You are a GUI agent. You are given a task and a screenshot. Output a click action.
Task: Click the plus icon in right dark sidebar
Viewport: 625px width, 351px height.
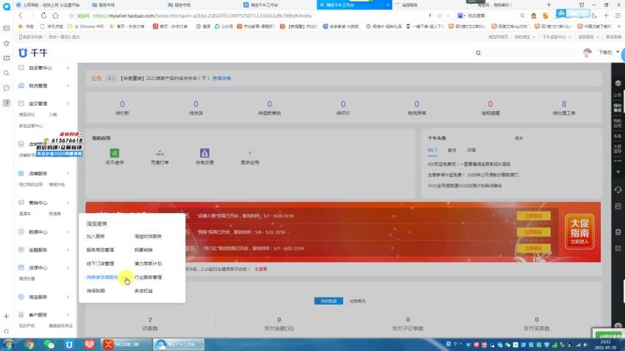tap(618, 172)
